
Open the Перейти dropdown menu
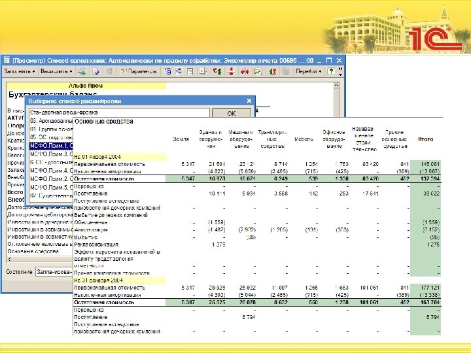pos(309,71)
